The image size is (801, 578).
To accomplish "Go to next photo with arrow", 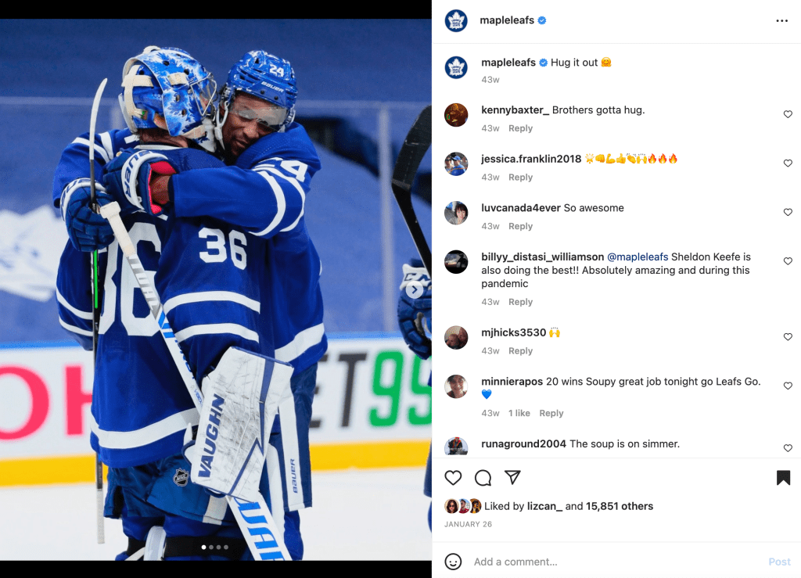I will [x=415, y=290].
